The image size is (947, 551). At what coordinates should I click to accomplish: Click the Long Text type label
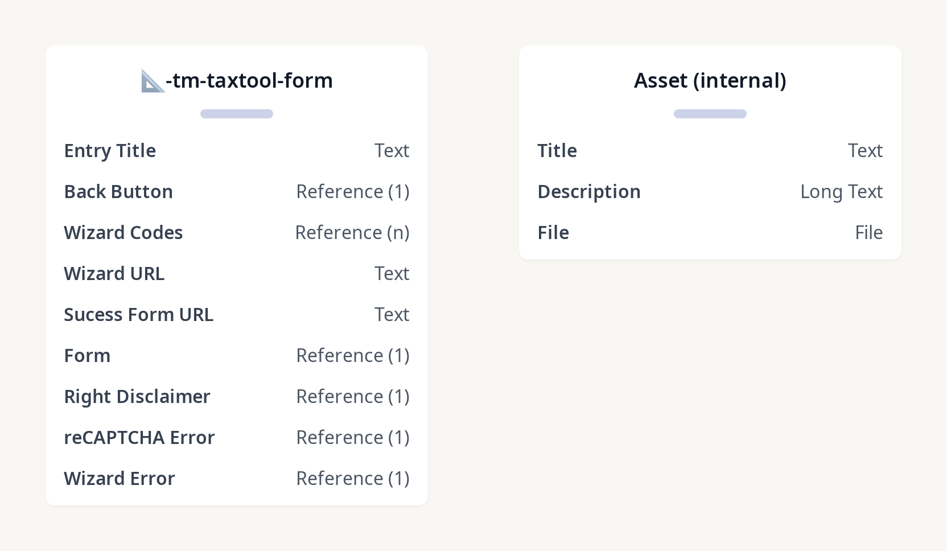tap(841, 192)
